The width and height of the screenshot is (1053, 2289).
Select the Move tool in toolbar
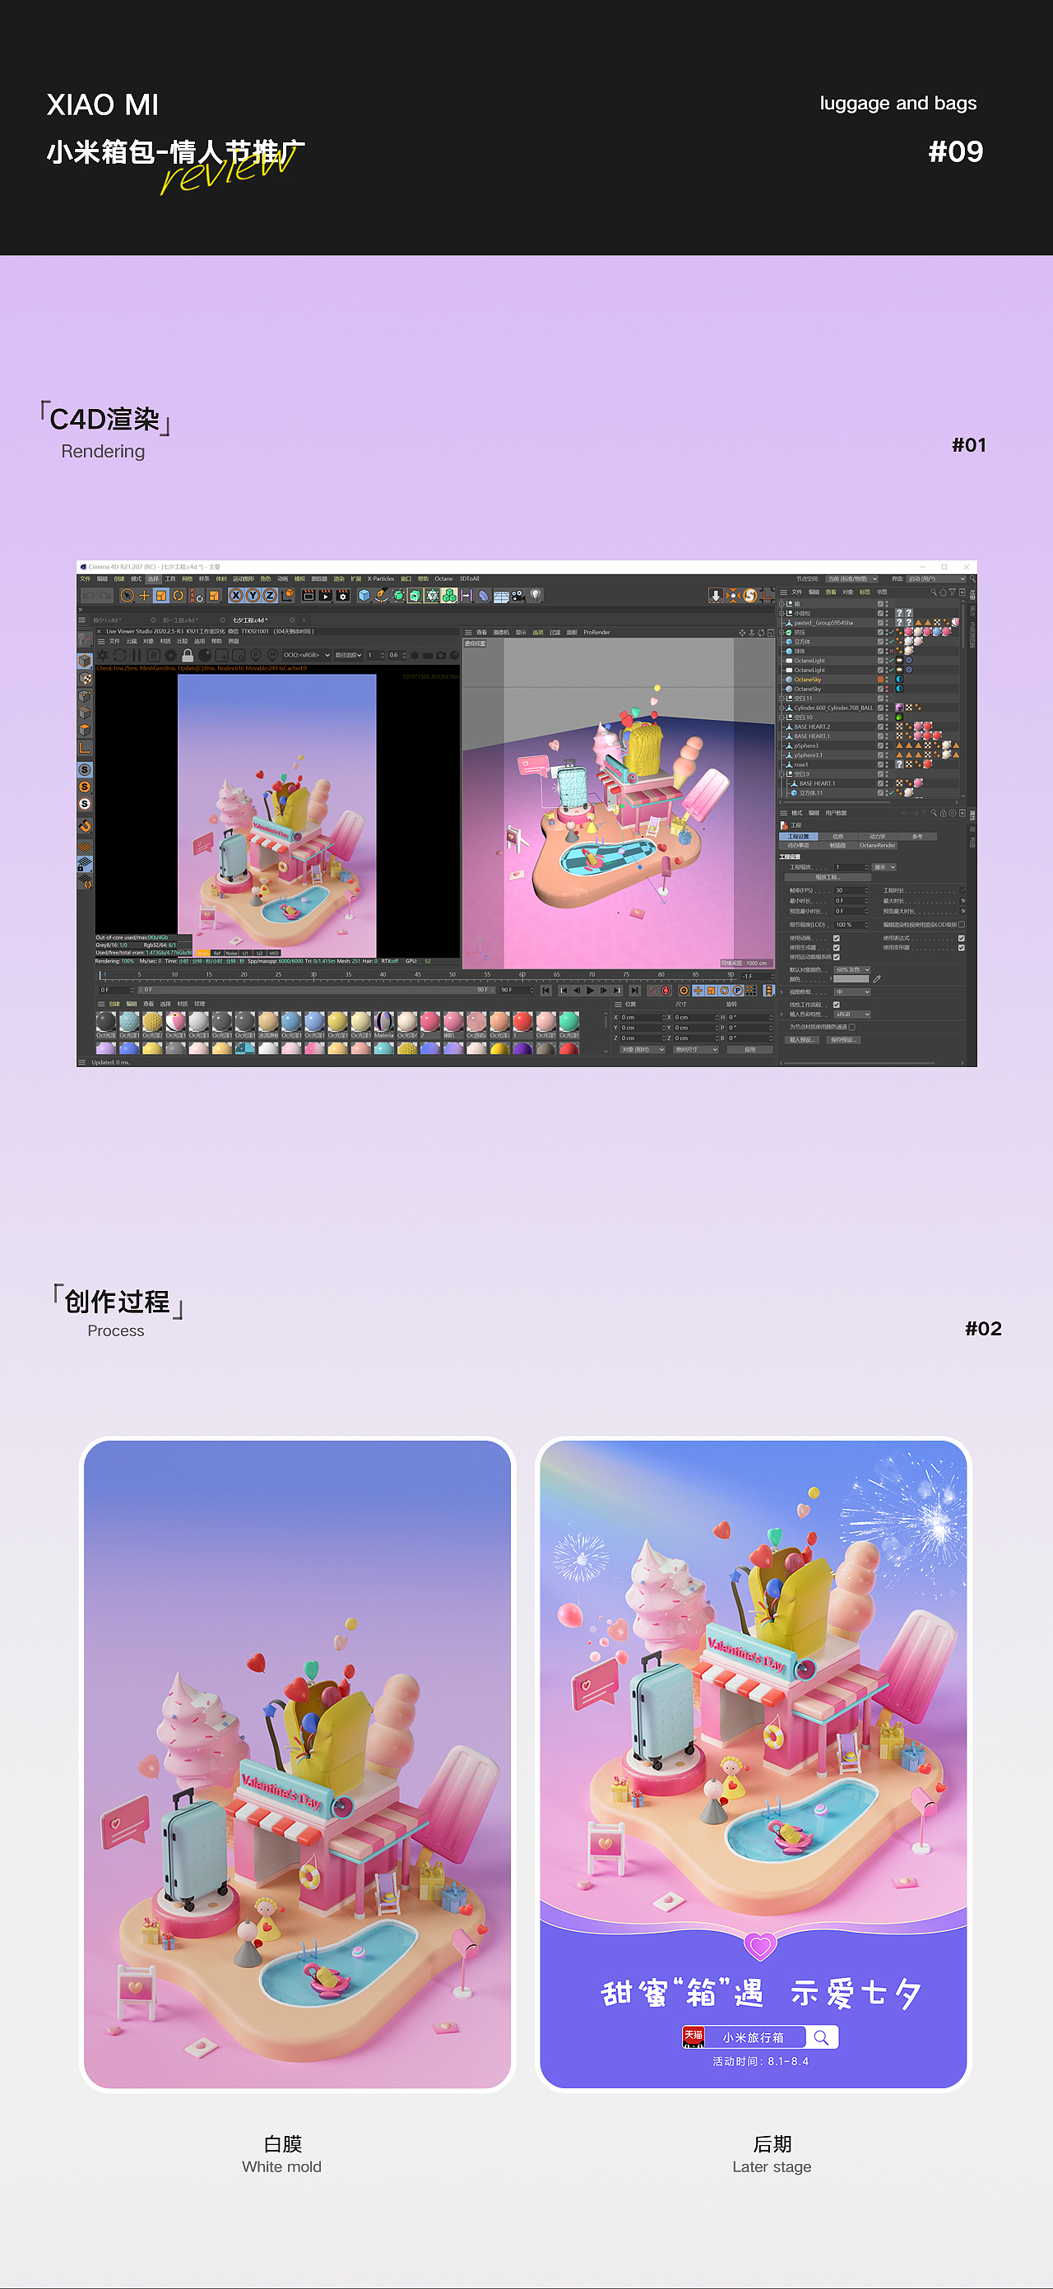pyautogui.click(x=145, y=597)
